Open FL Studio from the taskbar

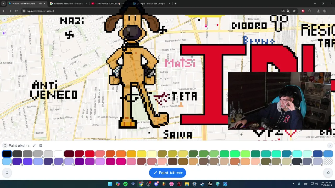(164, 184)
